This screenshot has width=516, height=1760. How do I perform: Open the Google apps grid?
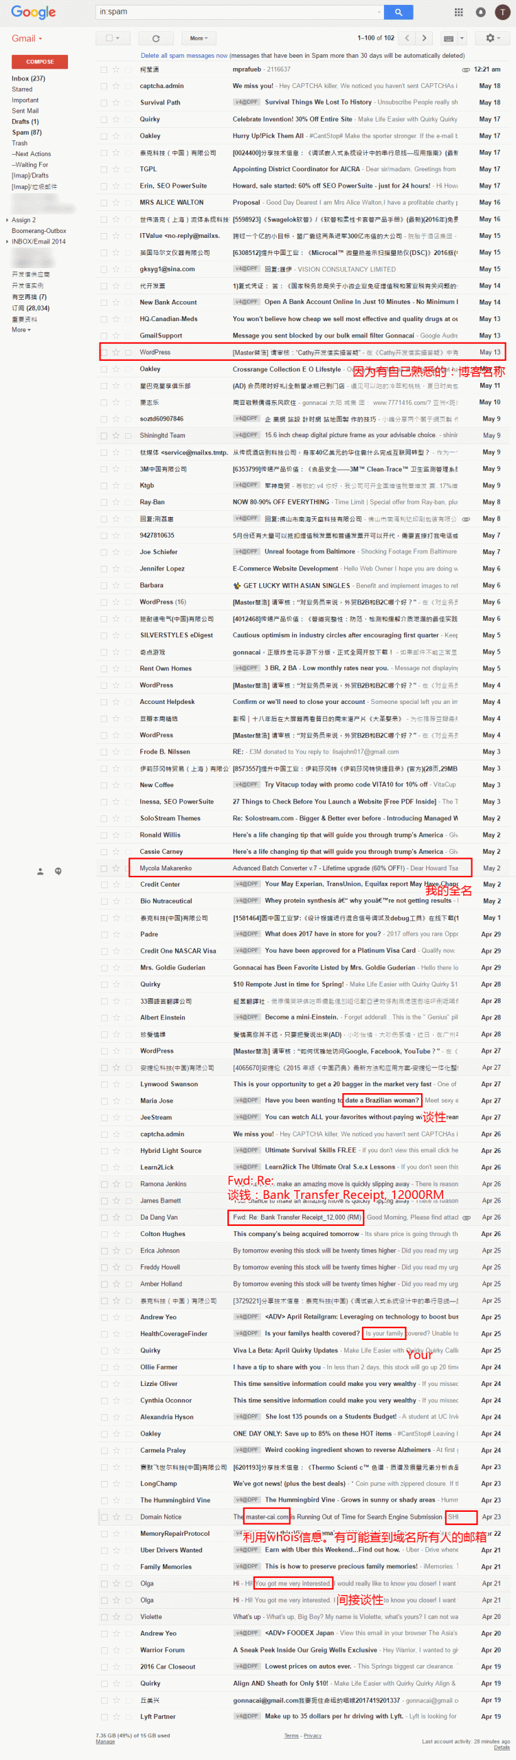tap(458, 12)
